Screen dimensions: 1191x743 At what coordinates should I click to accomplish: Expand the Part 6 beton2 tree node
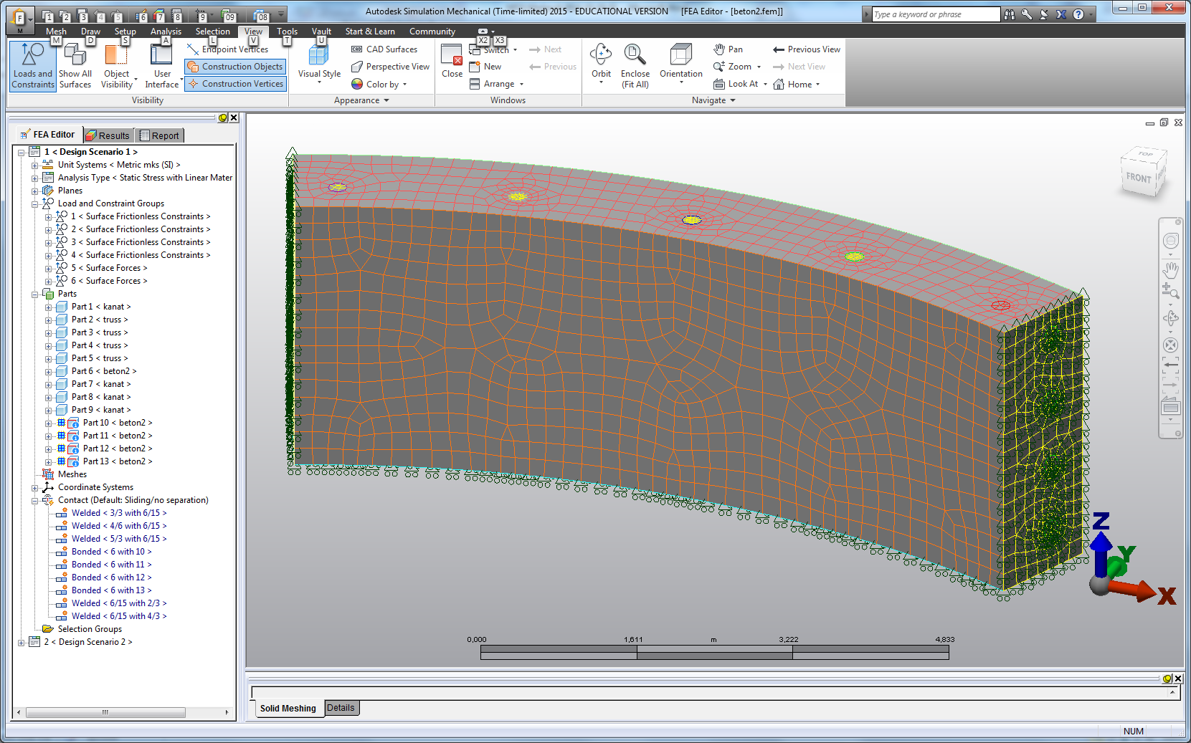48,372
